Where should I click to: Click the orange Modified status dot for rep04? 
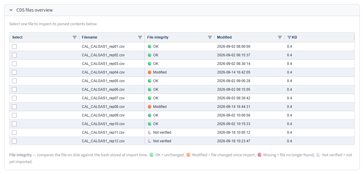(x=150, y=72)
